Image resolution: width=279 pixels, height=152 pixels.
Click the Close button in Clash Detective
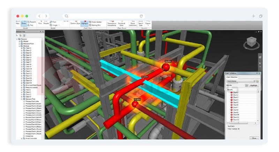click(x=254, y=138)
